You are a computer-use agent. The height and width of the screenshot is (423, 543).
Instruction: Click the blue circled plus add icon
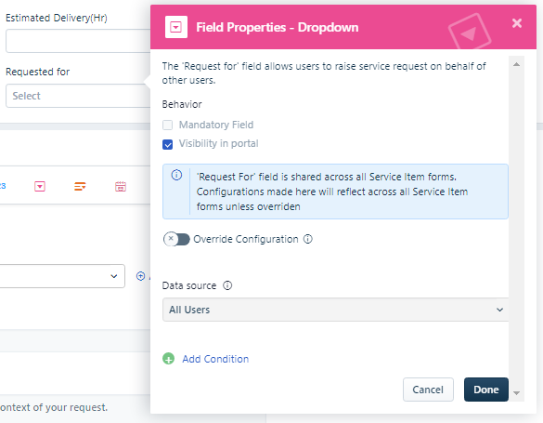(140, 276)
